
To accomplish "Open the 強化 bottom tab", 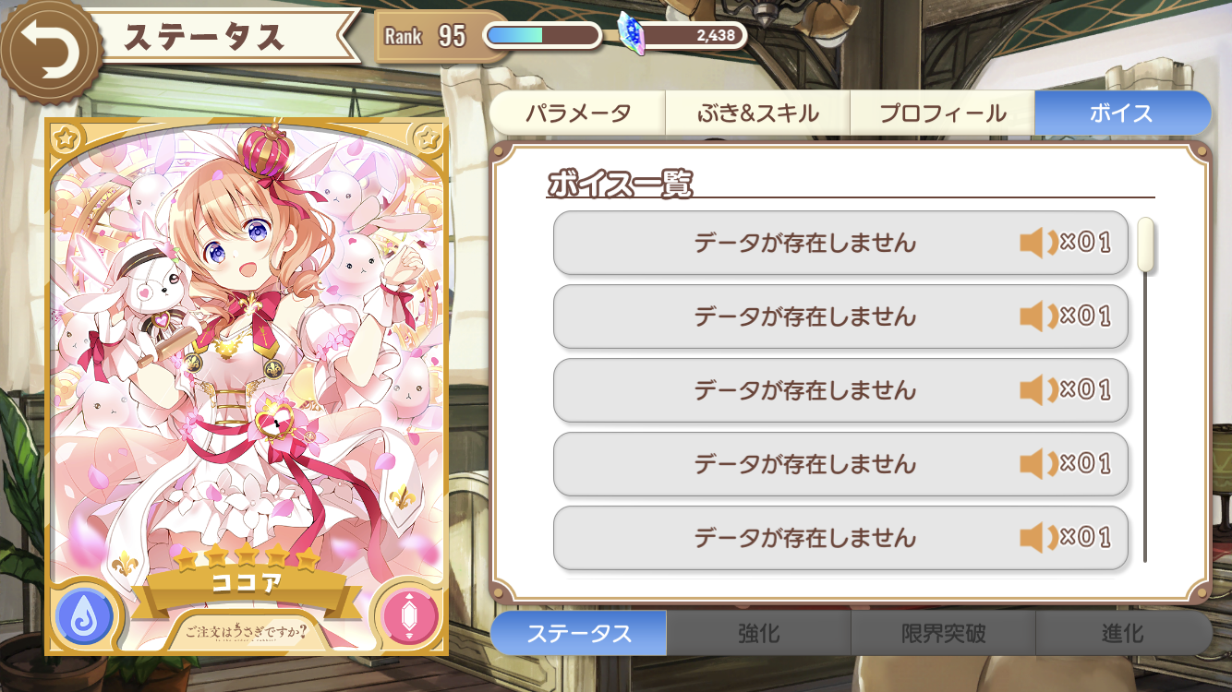I will tap(758, 633).
